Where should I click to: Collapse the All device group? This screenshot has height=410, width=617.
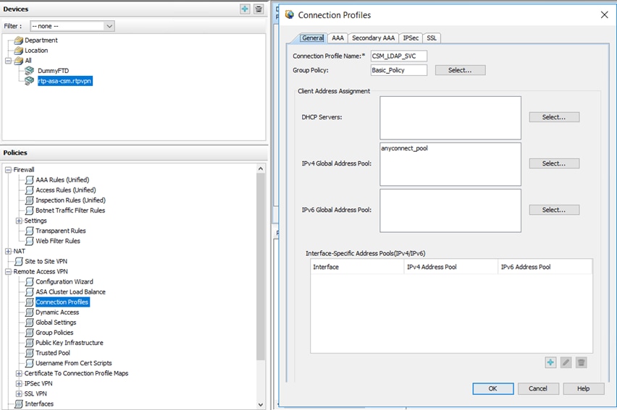point(8,61)
